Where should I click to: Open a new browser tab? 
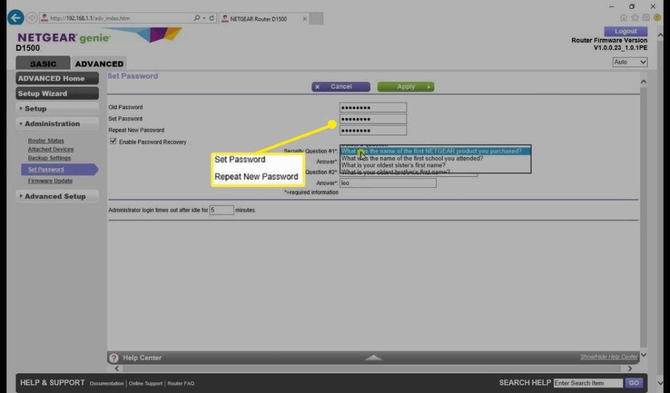[x=316, y=18]
